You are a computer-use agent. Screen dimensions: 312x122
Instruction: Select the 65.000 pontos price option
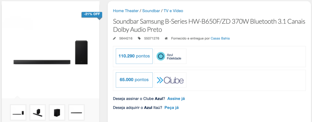(x=134, y=80)
